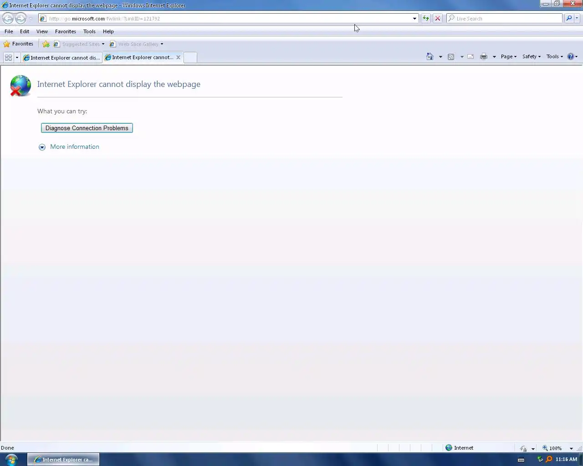Image resolution: width=583 pixels, height=466 pixels.
Task: Open the recent pages dropdown beside Forward
Action: (x=31, y=19)
